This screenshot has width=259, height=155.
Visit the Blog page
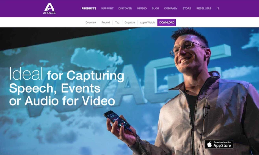pos(155,8)
